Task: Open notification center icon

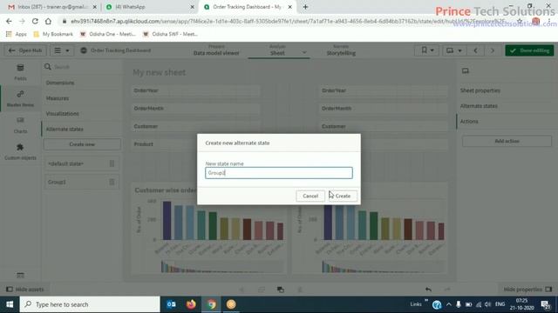Action: [546, 304]
